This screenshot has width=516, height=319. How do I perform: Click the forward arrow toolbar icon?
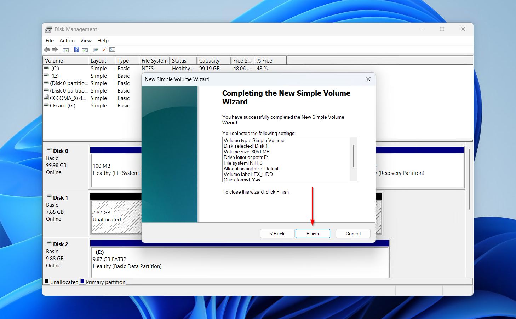[x=55, y=50]
